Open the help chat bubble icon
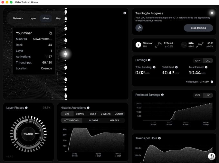This screenshot has width=219, height=163. click(212, 156)
